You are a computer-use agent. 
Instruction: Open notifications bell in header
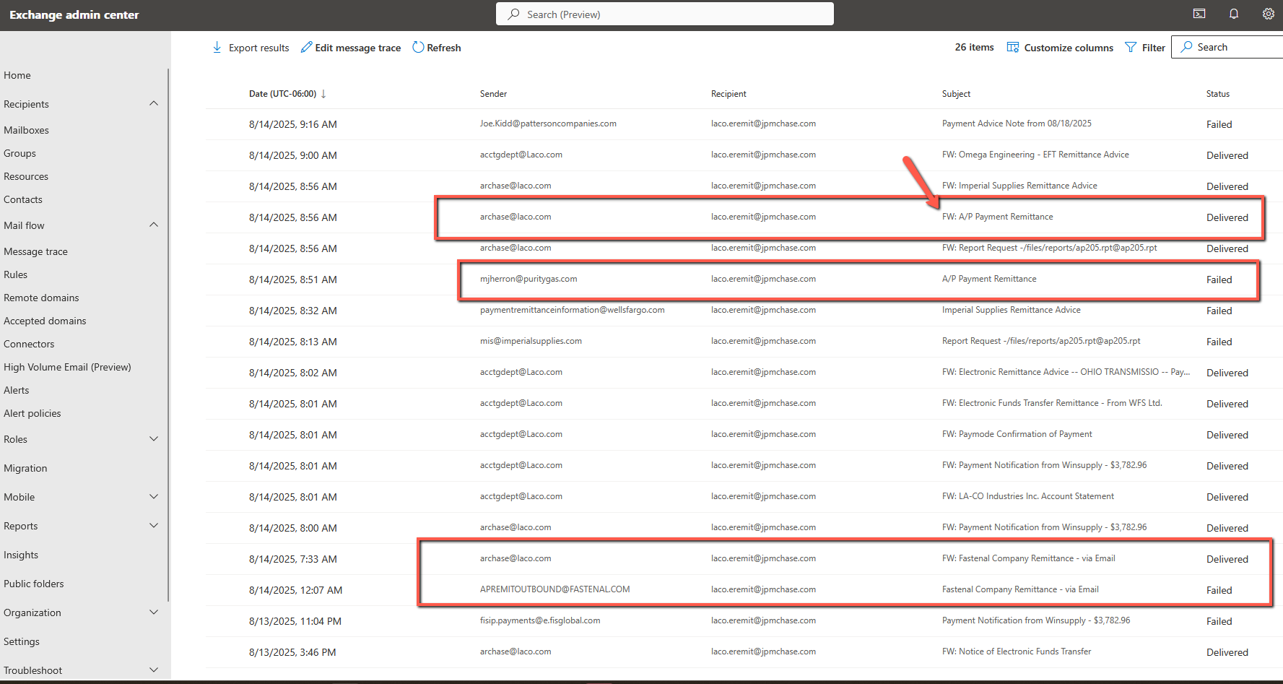[1234, 14]
